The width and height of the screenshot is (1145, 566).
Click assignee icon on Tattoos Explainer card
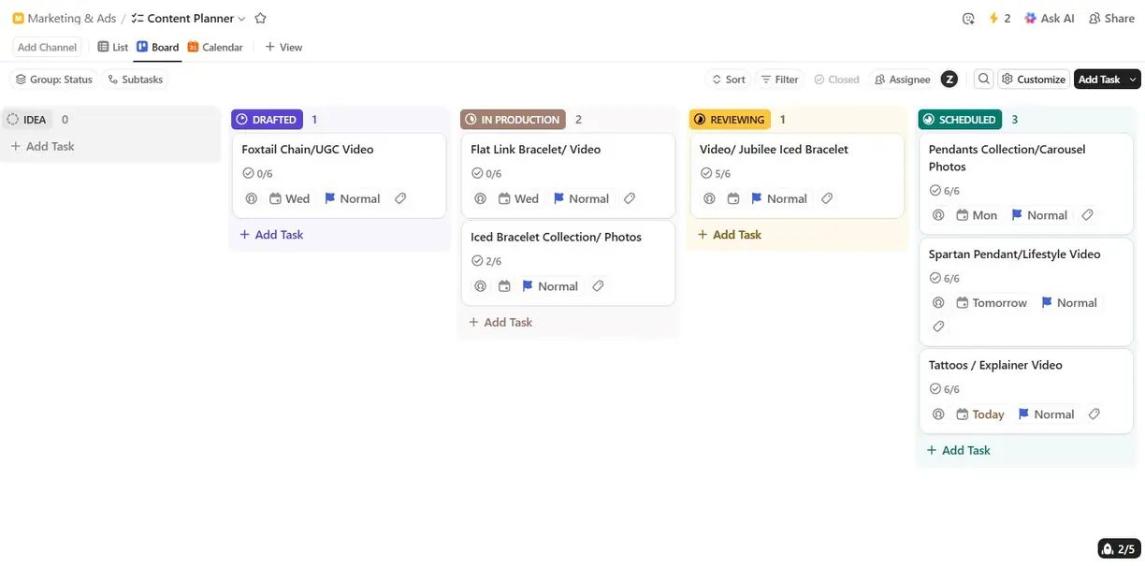click(938, 414)
